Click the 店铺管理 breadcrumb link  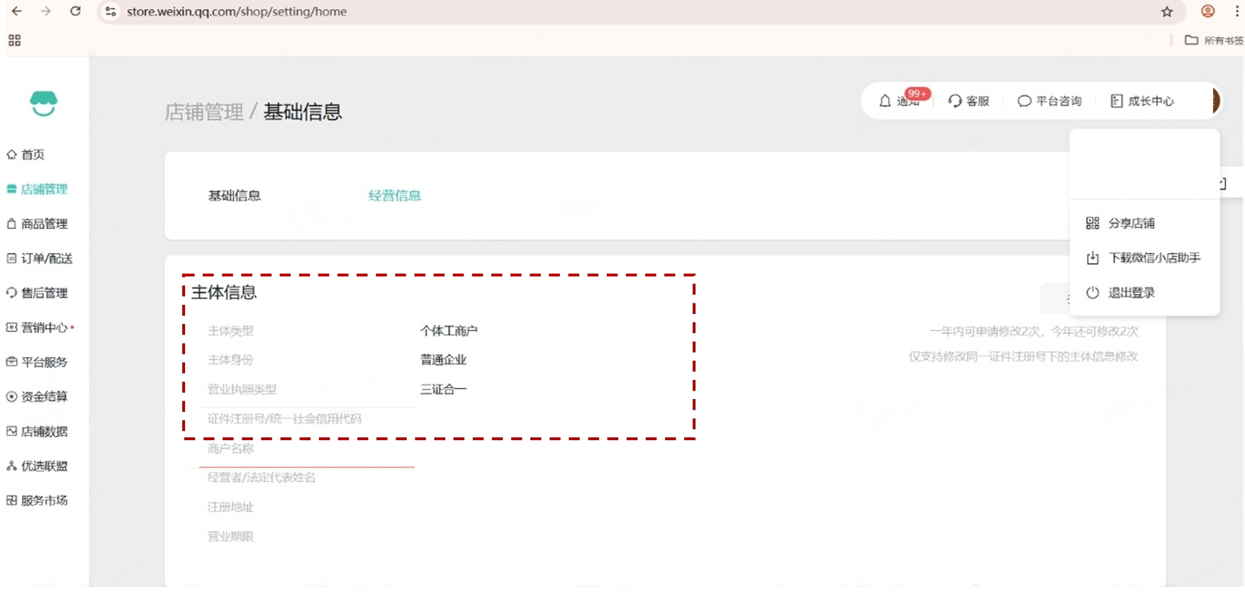pos(203,112)
